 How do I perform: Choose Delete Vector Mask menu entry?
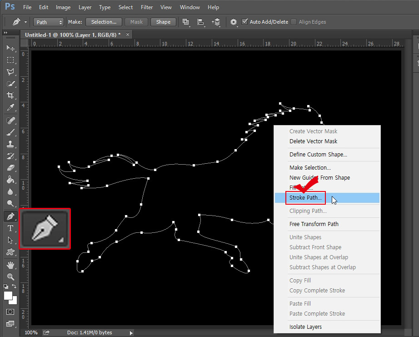click(x=327, y=141)
